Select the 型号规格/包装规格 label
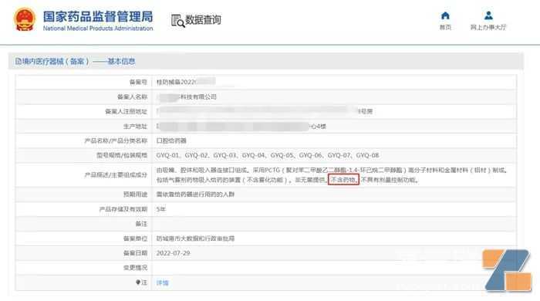The image size is (540, 301). [x=122, y=155]
